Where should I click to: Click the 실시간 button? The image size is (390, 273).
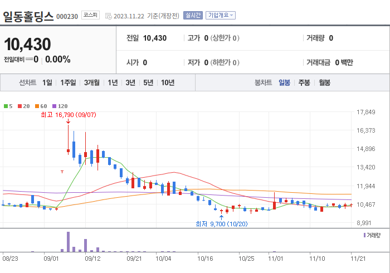193,16
